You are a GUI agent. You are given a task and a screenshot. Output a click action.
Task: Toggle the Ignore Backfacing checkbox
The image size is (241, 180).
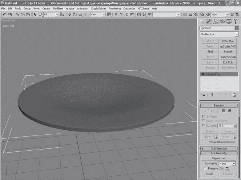coord(204,121)
